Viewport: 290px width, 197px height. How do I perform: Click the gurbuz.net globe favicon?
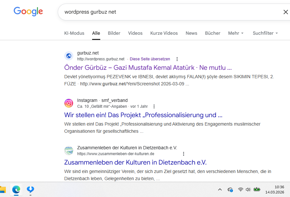pyautogui.click(x=69, y=56)
